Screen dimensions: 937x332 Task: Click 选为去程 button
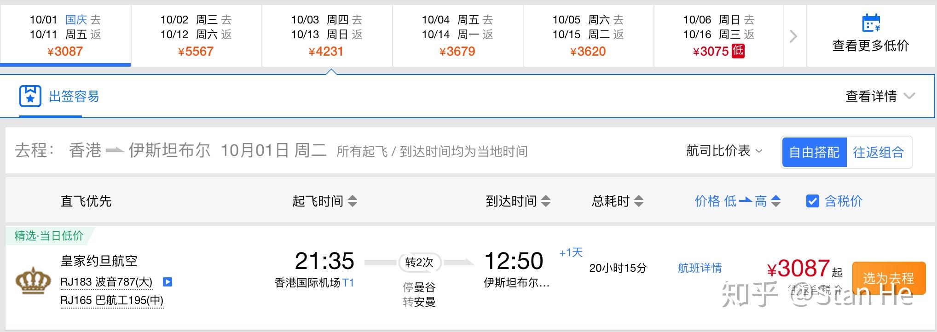coord(888,278)
